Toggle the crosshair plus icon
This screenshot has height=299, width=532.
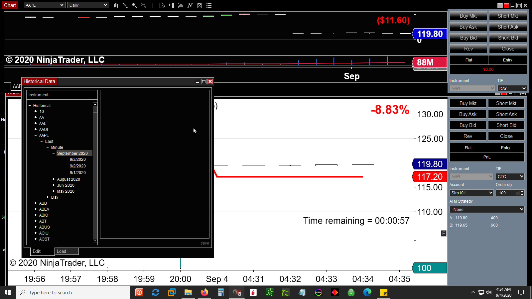[153, 5]
